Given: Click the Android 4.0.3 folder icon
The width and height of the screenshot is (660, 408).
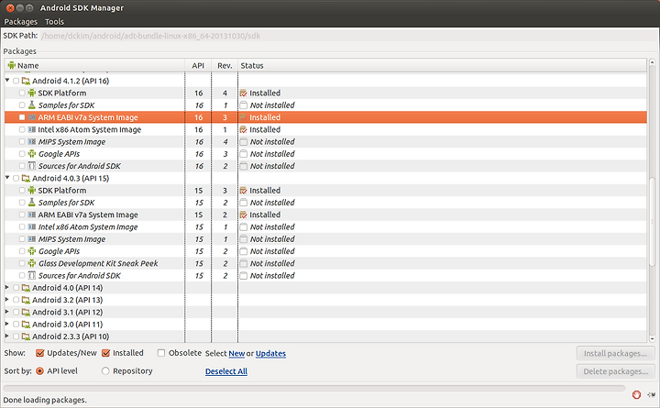Looking at the screenshot, I should [26, 179].
